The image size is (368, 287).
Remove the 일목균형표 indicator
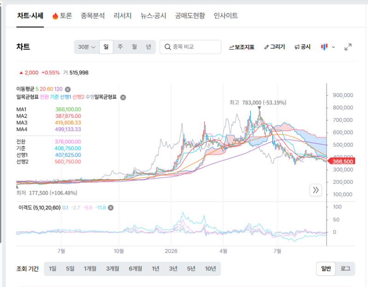[x=123, y=98]
